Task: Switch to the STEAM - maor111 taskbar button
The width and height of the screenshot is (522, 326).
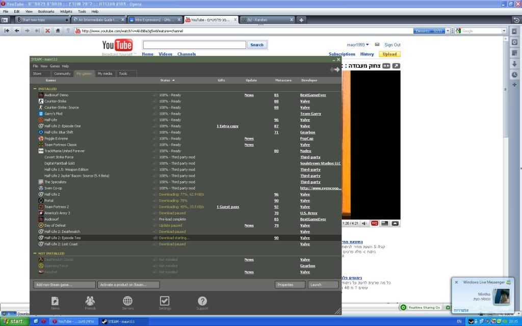Action: point(123,321)
